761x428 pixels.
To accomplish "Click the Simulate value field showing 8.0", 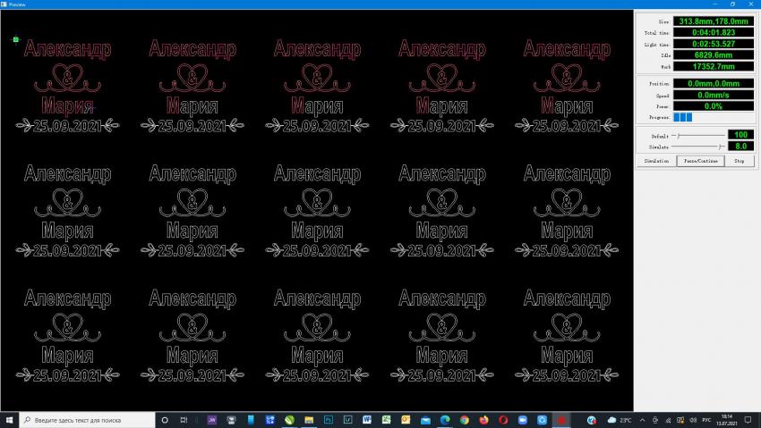I will pos(740,146).
